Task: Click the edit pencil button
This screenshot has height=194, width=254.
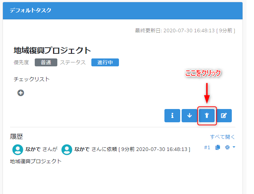Action: (x=224, y=115)
